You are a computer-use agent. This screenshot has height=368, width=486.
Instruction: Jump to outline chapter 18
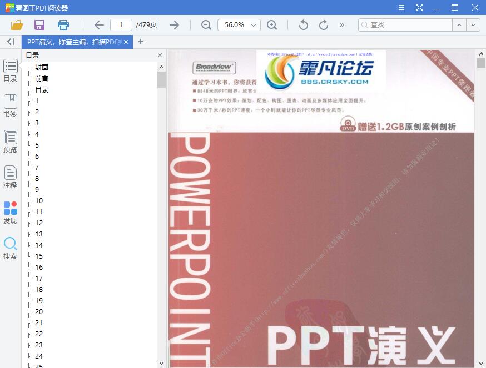[39, 290]
